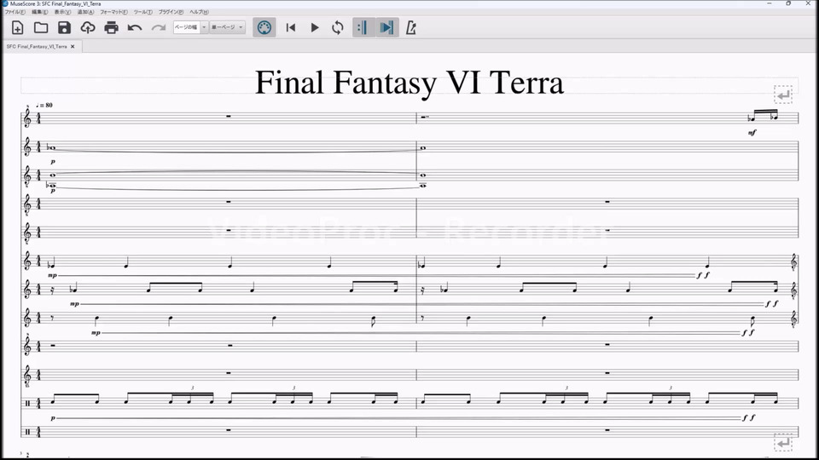Open the ツール (Tools) menu

pyautogui.click(x=143, y=11)
